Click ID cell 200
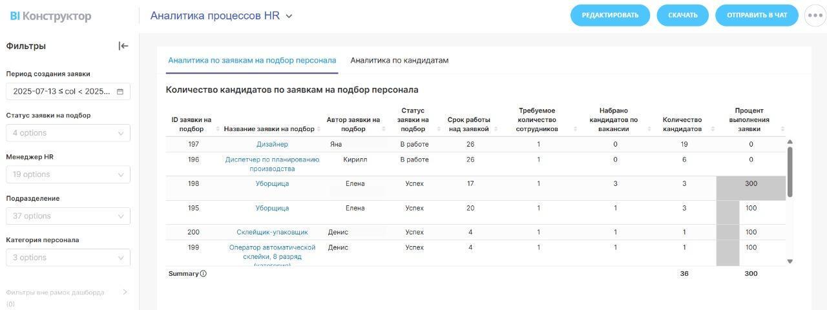 (x=193, y=232)
